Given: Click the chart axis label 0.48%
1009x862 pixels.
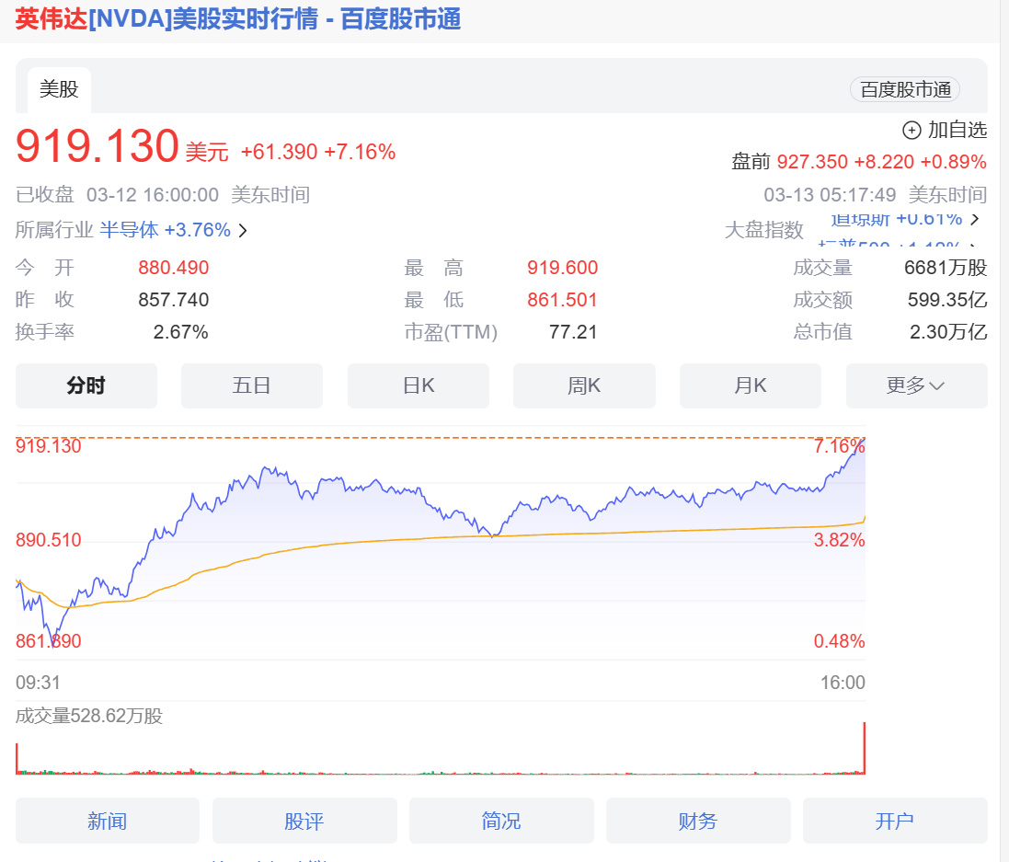Looking at the screenshot, I should pos(839,641).
